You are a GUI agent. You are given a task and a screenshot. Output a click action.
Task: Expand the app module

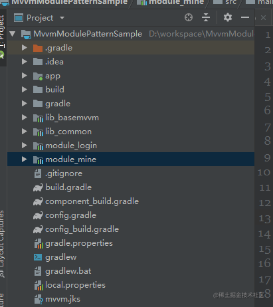click(25, 76)
